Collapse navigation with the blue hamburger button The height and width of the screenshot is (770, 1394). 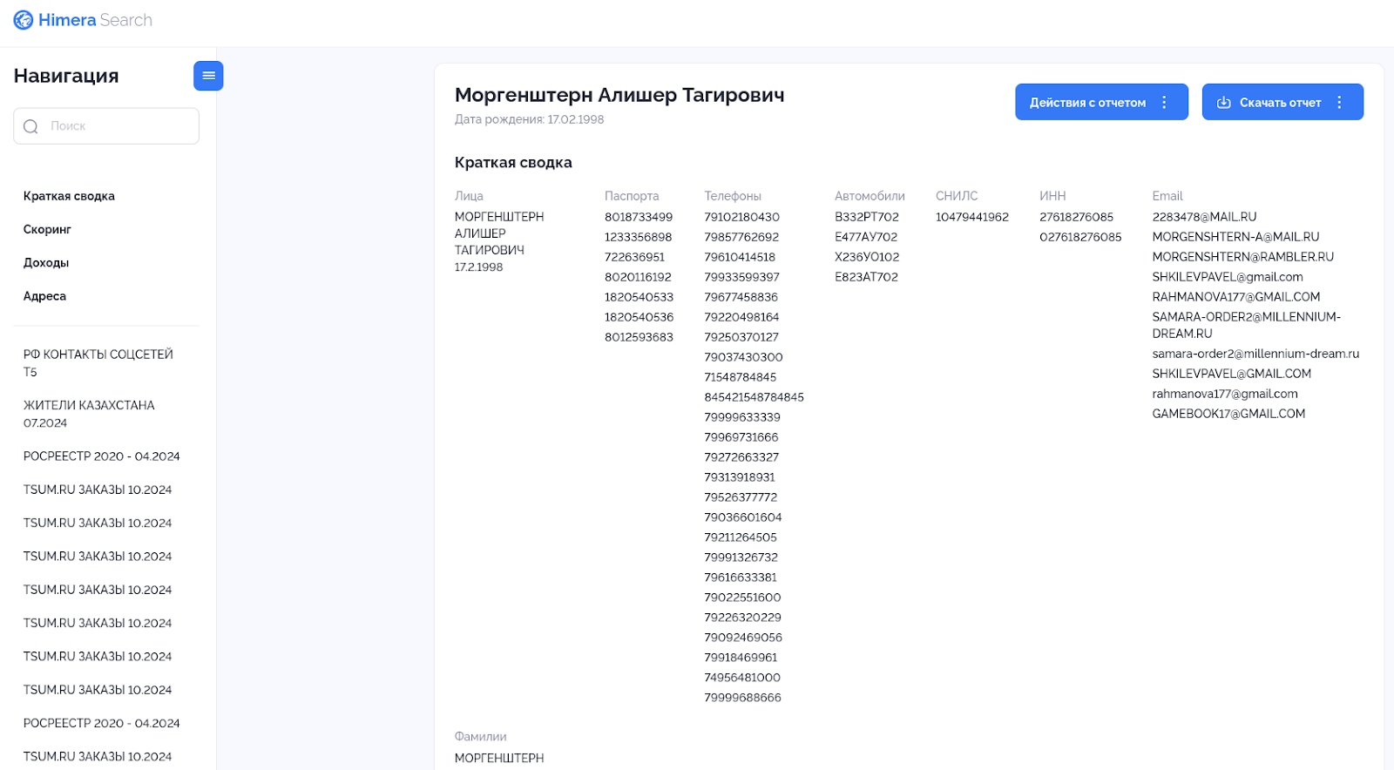point(208,76)
